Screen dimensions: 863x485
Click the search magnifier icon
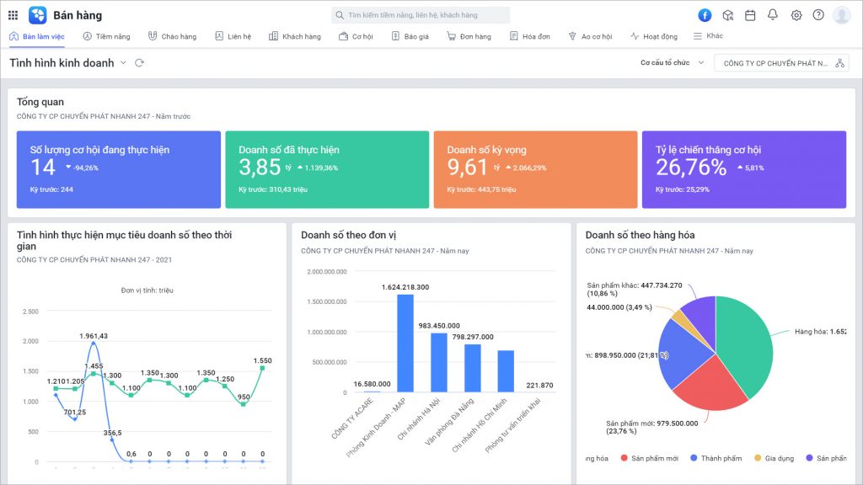[x=340, y=15]
